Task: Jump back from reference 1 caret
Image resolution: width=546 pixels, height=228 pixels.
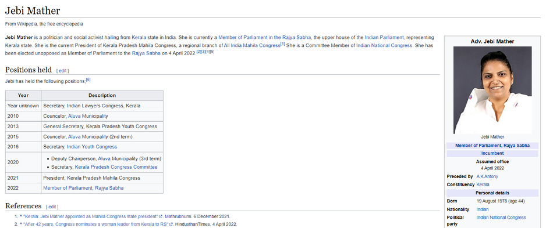Action: (x=21, y=216)
